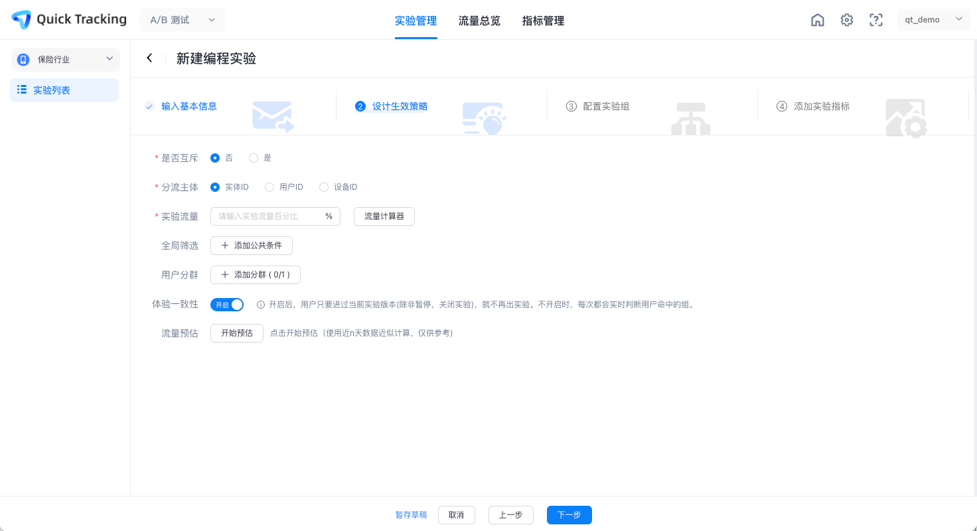This screenshot has width=977, height=531.
Task: Choose 实体ID as 分流主体
Action: (215, 187)
